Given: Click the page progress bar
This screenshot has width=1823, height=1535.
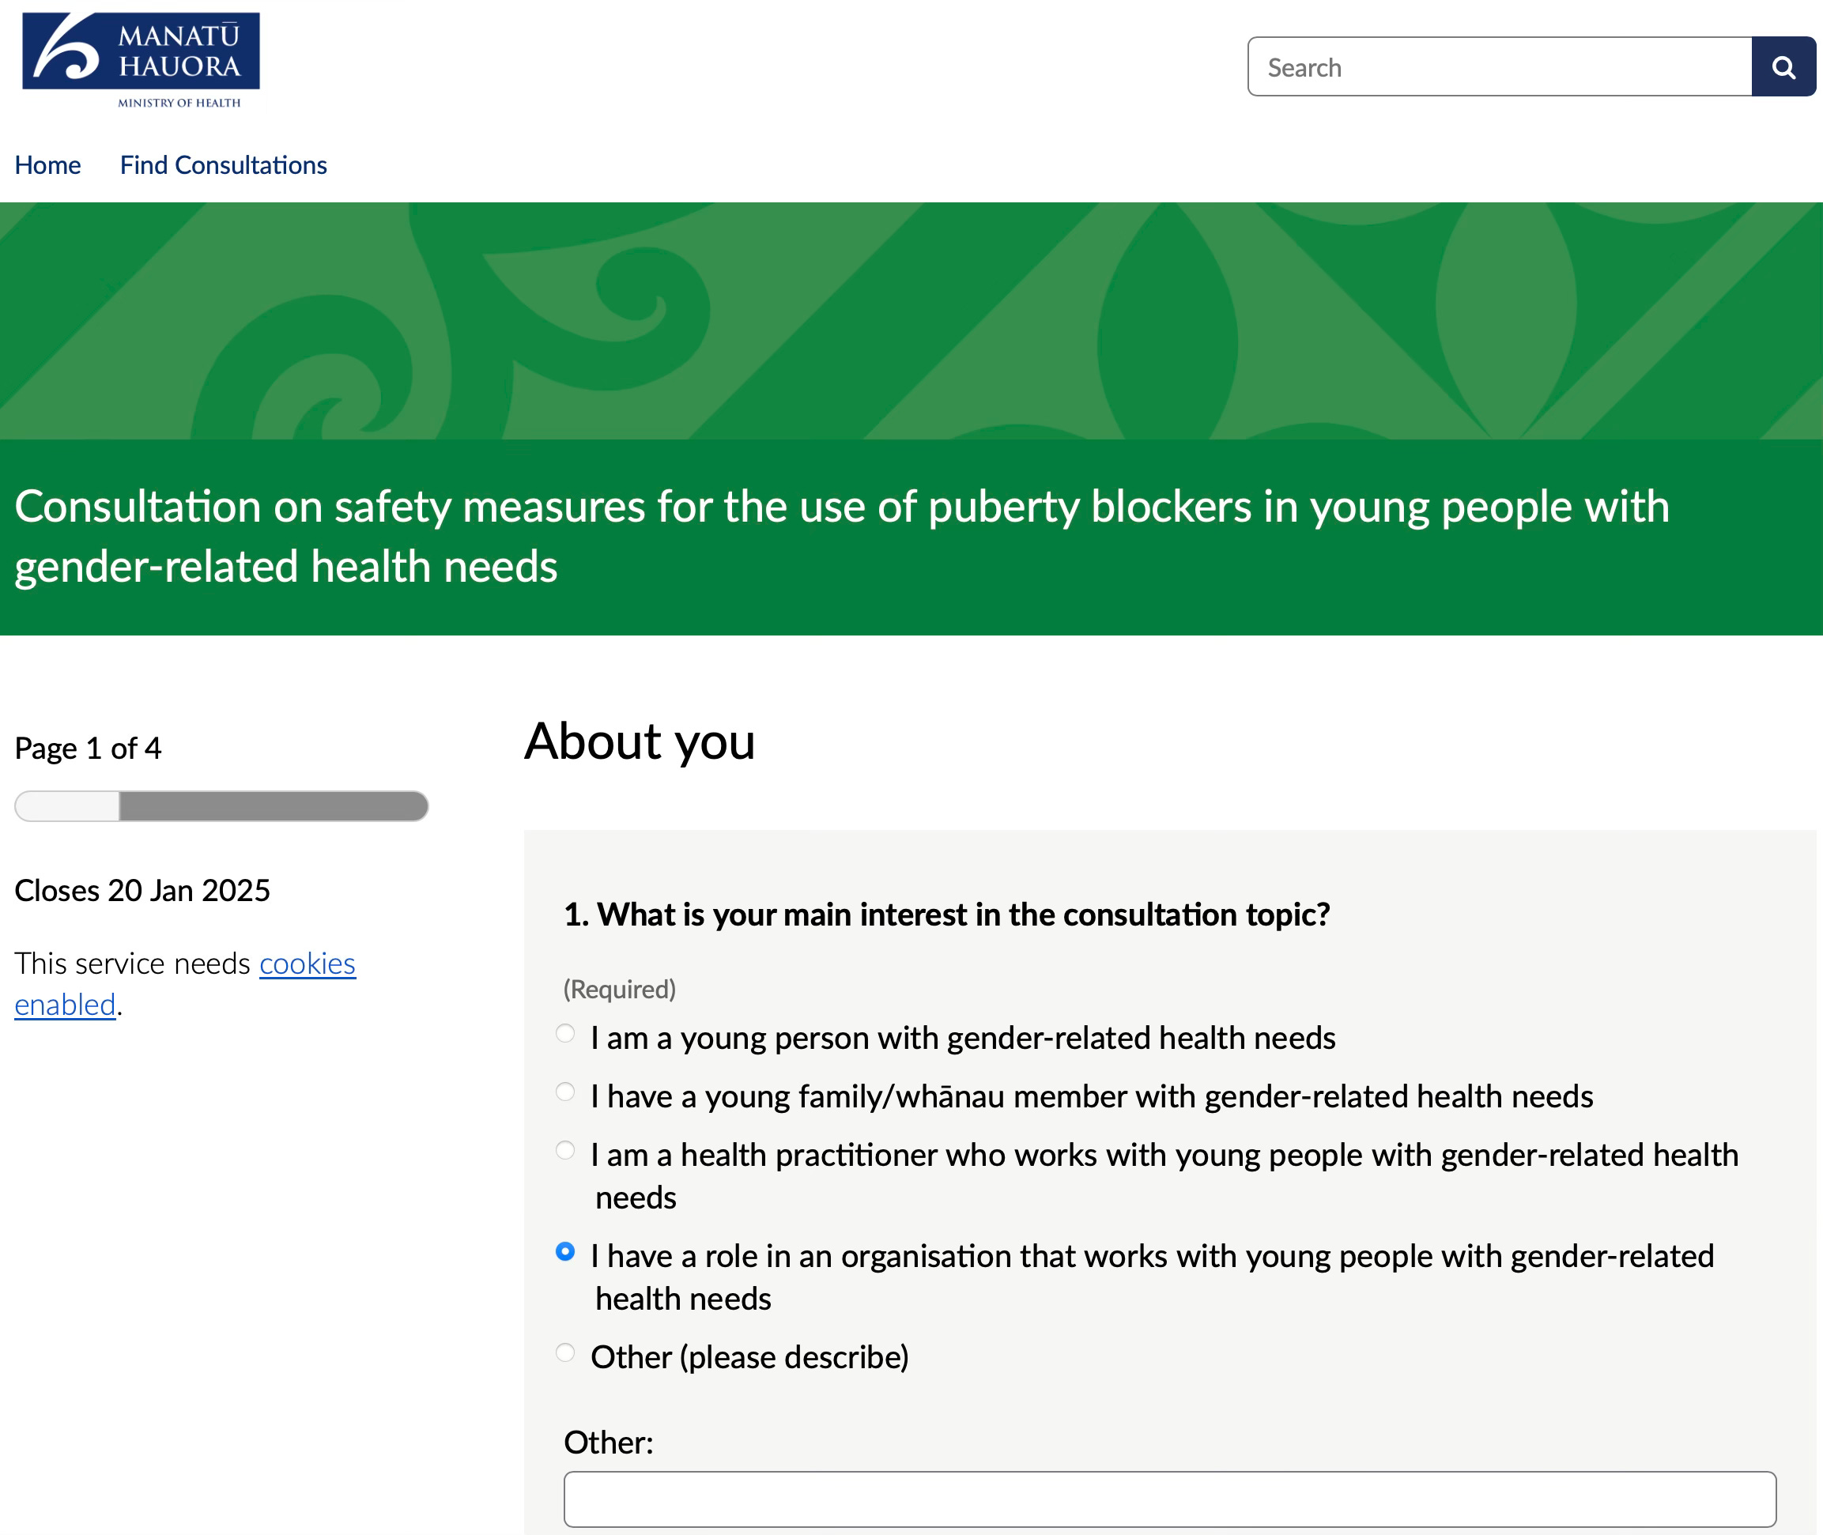Looking at the screenshot, I should click(221, 805).
